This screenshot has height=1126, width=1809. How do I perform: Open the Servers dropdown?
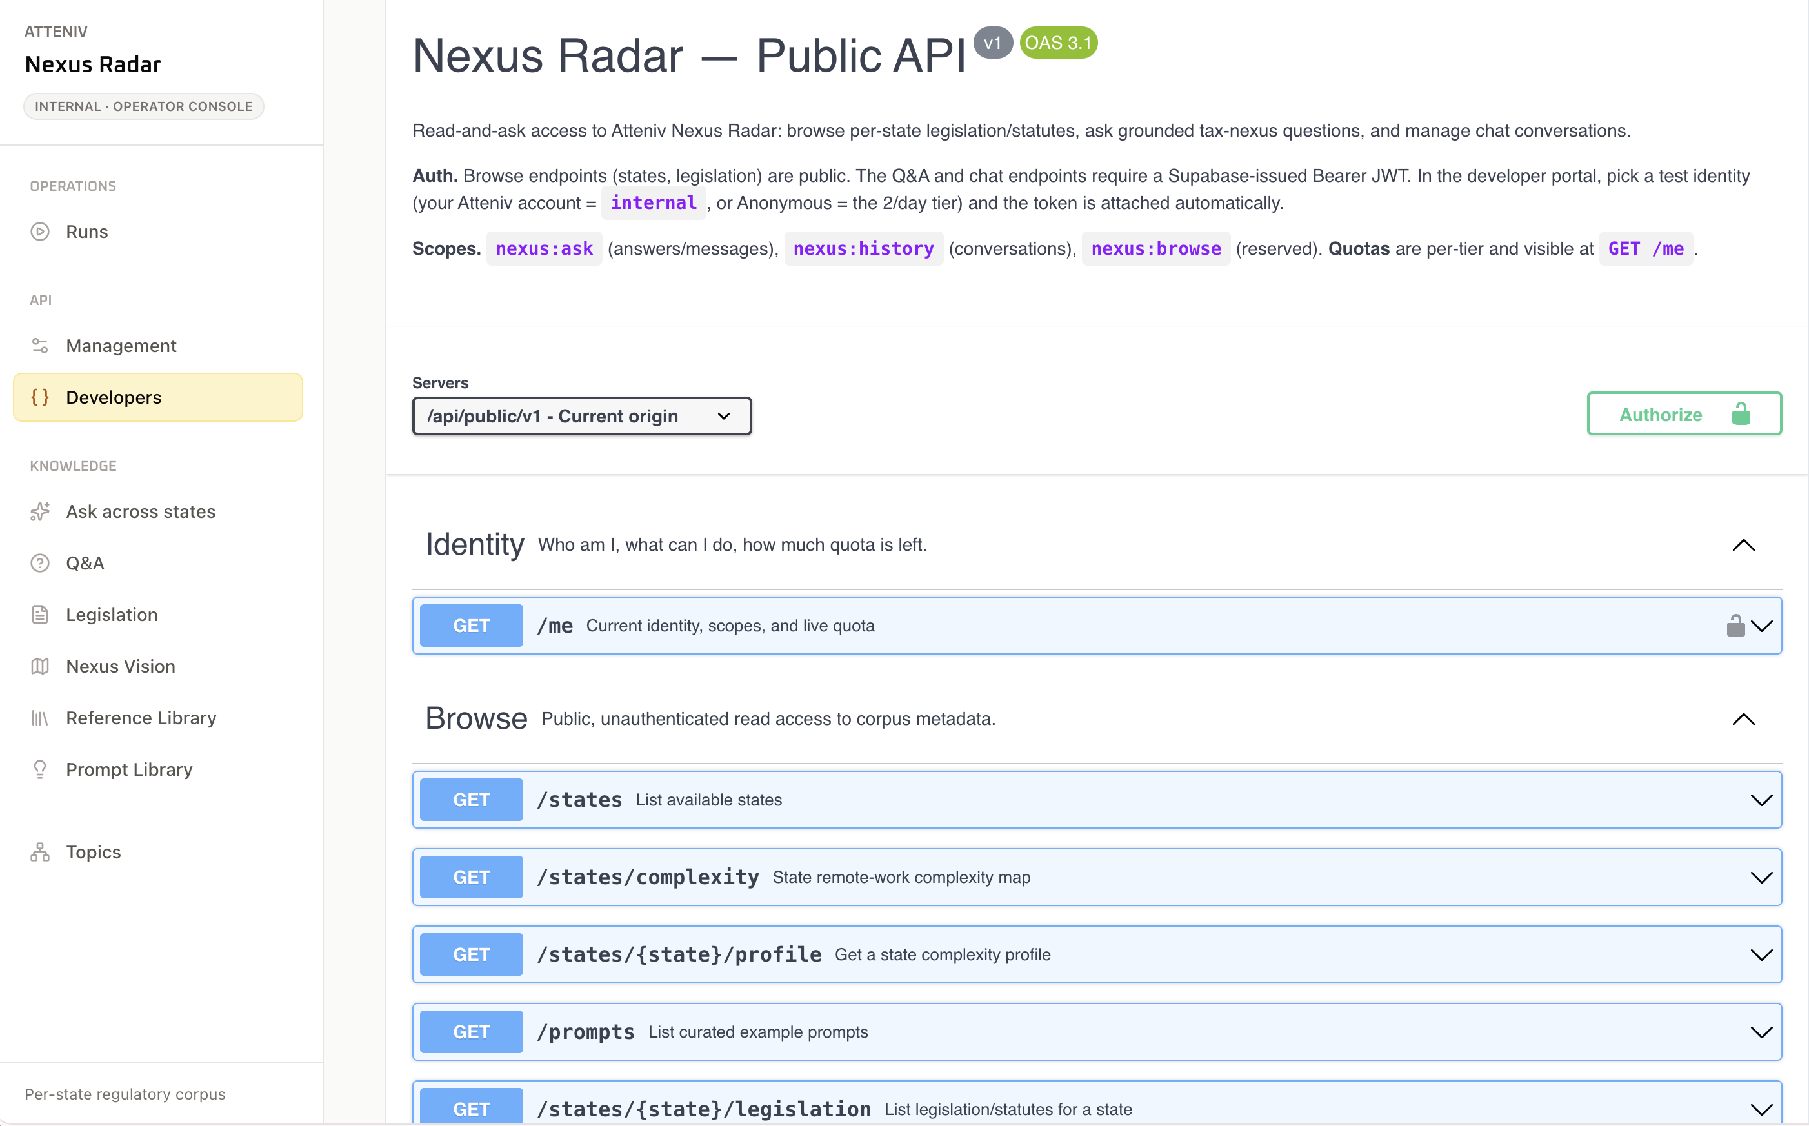[582, 415]
